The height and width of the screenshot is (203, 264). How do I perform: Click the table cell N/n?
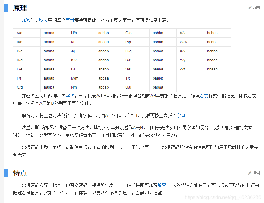[81, 87]
